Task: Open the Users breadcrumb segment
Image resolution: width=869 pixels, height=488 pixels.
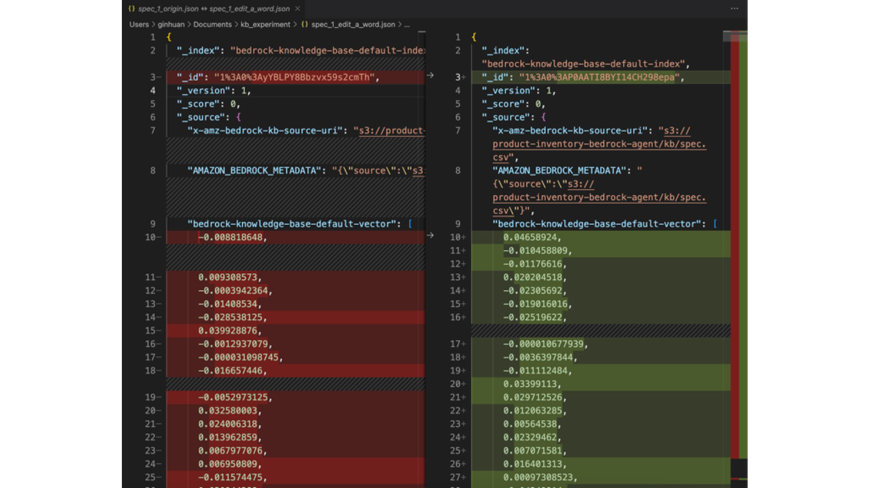Action: coord(139,25)
